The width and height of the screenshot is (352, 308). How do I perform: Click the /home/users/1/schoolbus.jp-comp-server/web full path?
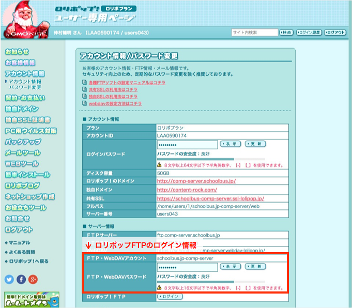point(208,206)
